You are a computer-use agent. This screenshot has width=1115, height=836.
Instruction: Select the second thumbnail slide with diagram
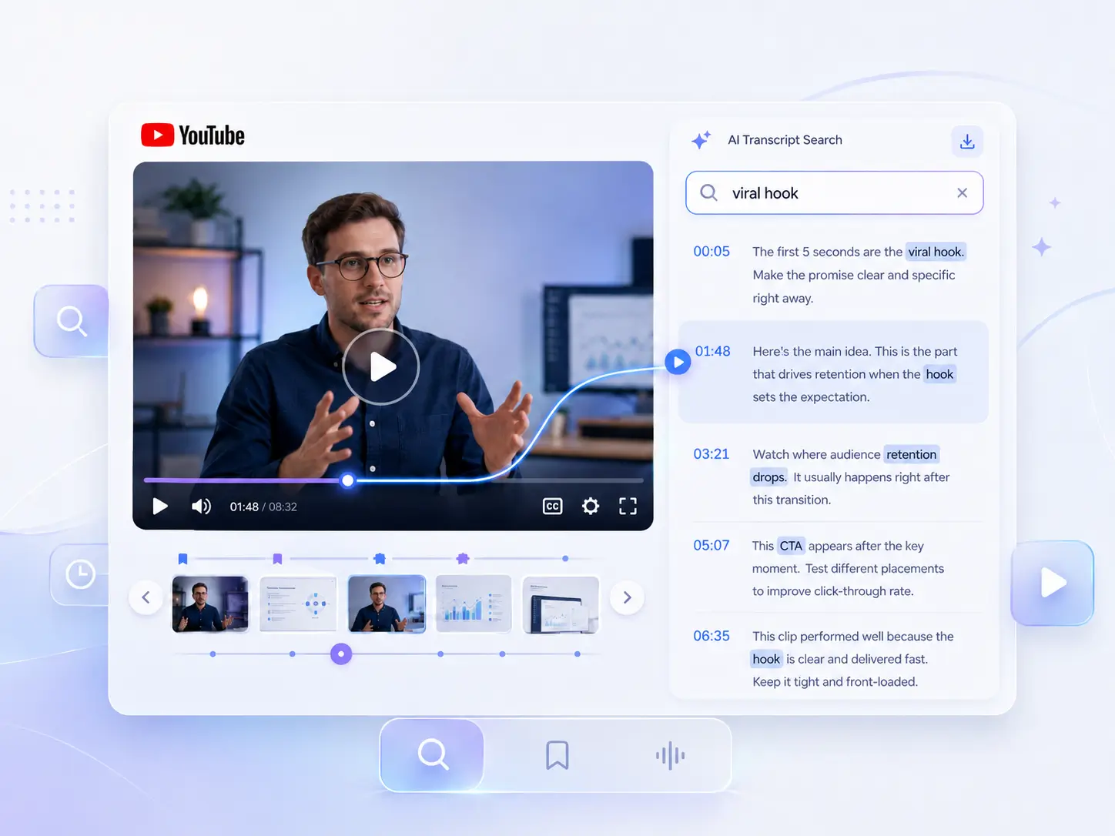298,604
